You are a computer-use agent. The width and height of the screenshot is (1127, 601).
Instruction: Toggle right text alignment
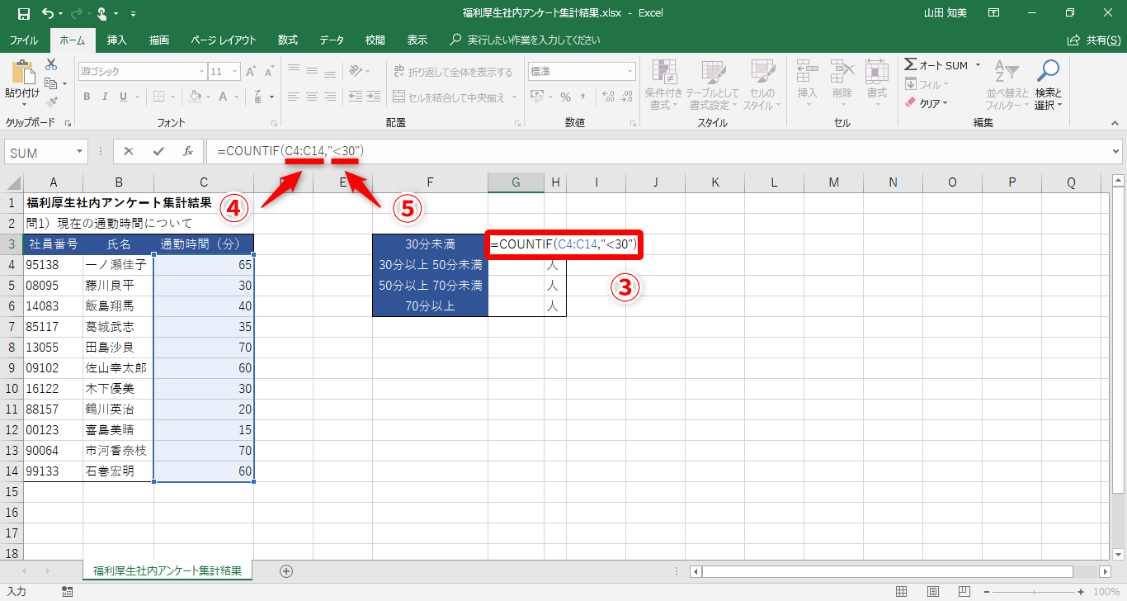[330, 97]
